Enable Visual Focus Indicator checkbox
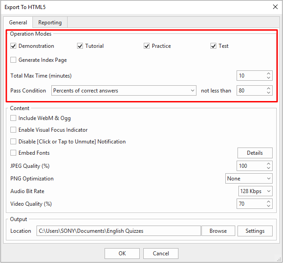Viewport: 283px width, 263px height. (14, 130)
